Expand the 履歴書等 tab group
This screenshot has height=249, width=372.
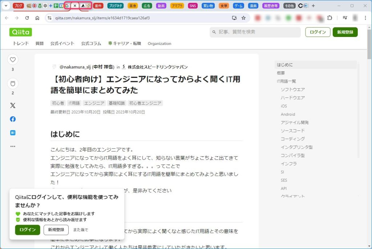point(271,6)
